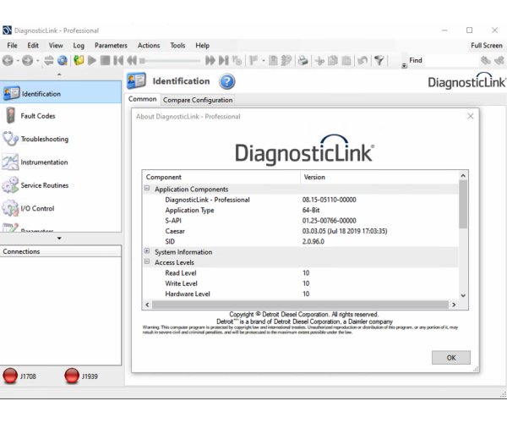Open the View menu

coord(56,46)
